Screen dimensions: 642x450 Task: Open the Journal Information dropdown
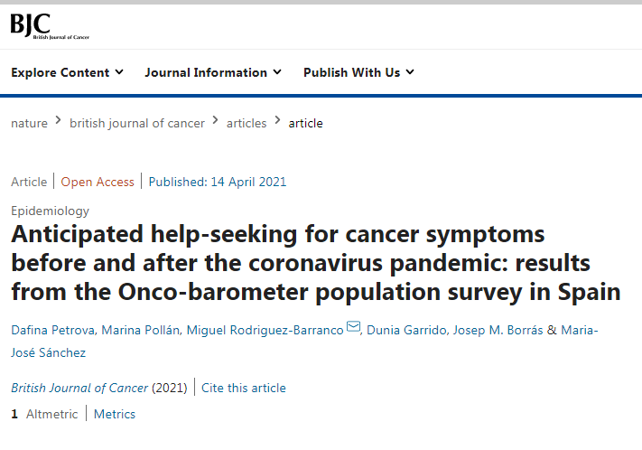(213, 72)
